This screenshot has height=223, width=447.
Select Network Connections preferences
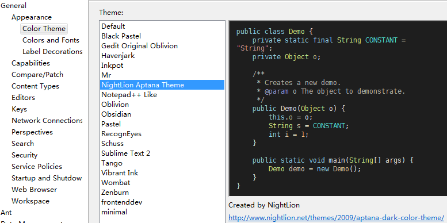47,121
